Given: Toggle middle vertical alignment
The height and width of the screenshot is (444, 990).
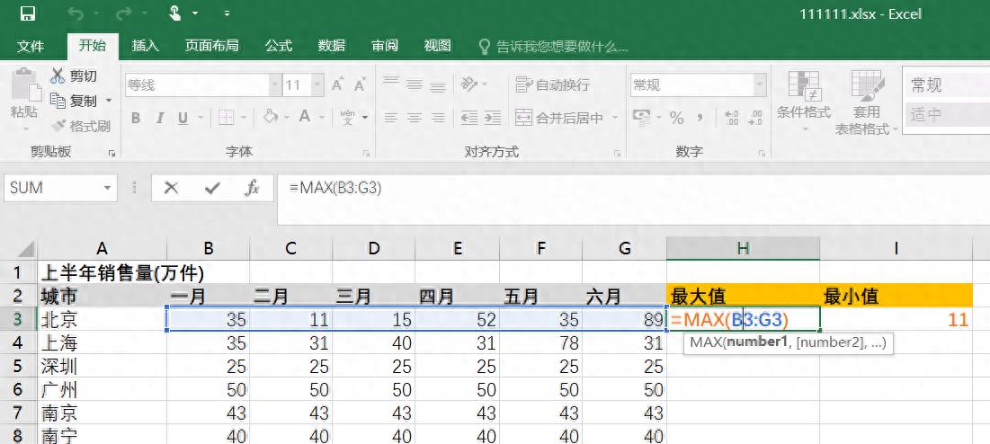Looking at the screenshot, I should point(415,84).
